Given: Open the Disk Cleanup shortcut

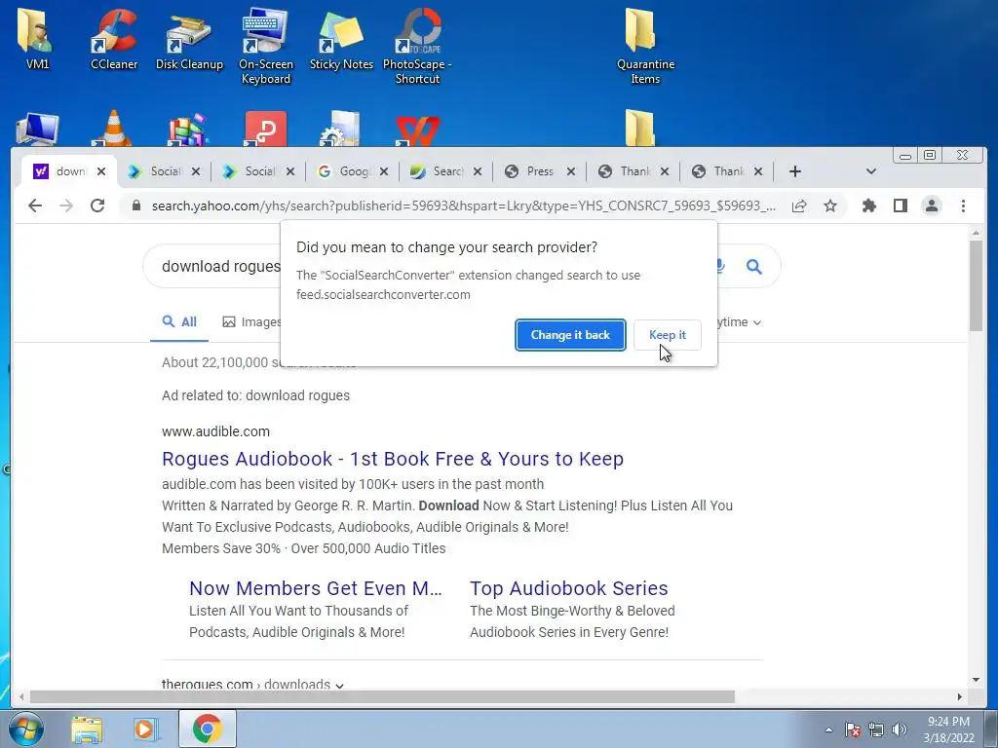Looking at the screenshot, I should point(189,39).
